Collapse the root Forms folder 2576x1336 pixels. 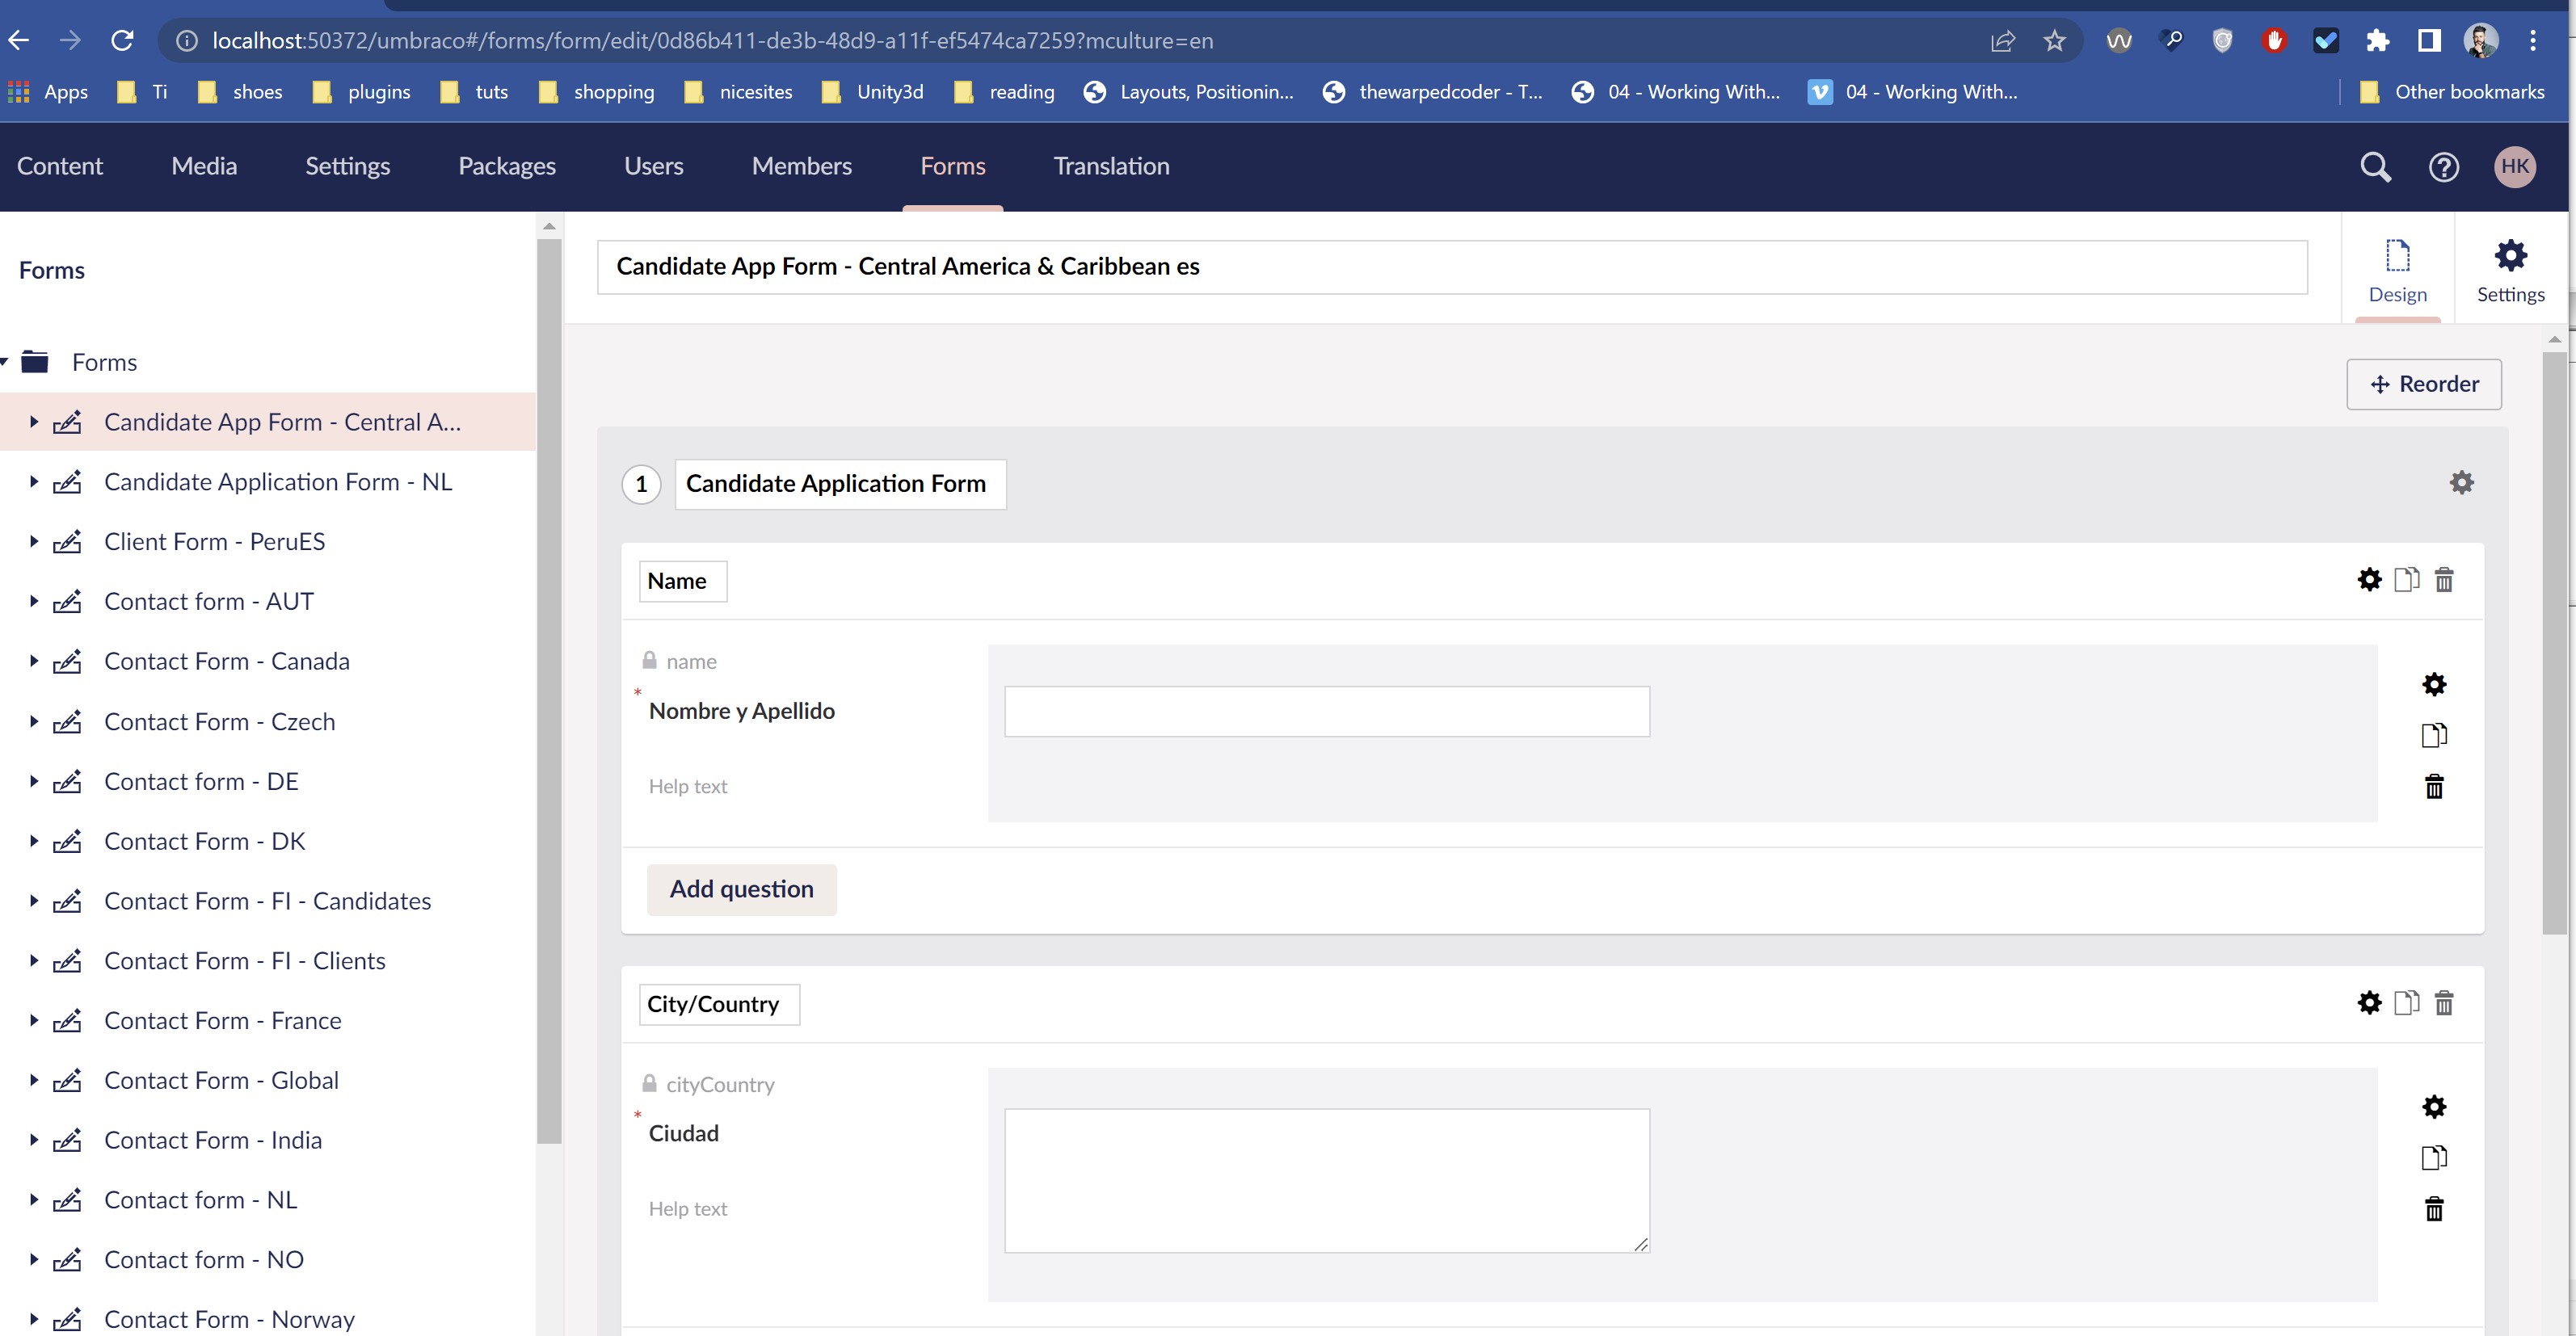pos(5,362)
